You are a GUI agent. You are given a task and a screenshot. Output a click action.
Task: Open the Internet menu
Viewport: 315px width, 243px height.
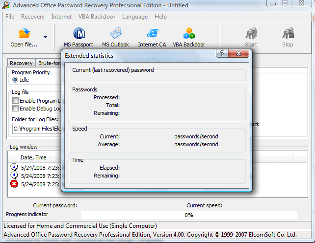61,17
